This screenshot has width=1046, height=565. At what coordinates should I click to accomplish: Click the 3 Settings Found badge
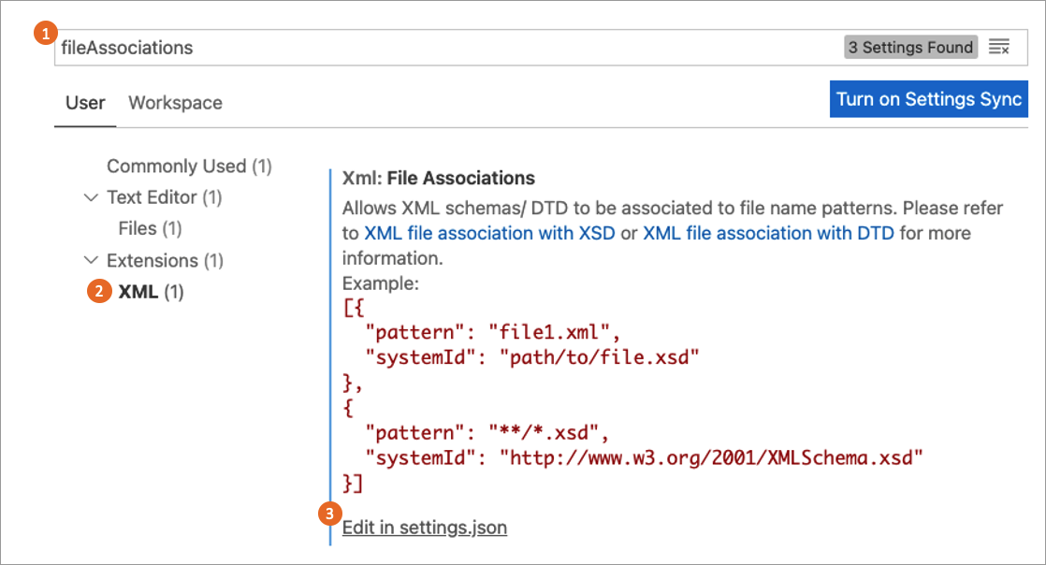910,46
